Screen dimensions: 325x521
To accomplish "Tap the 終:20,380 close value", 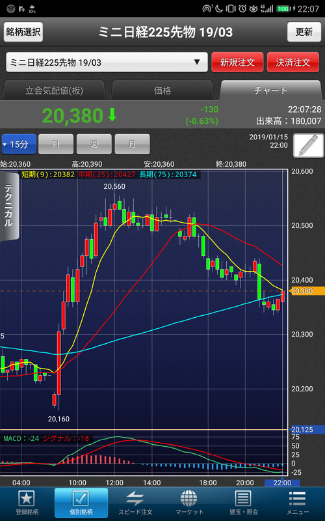I will 231,164.
